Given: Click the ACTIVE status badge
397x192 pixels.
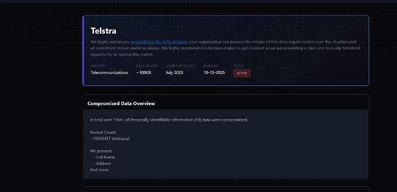Looking at the screenshot, I should (x=242, y=73).
